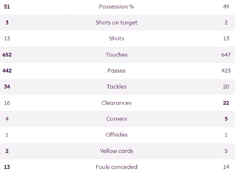Click the Shots row label
The width and height of the screenshot is (235, 171).
[116, 39]
